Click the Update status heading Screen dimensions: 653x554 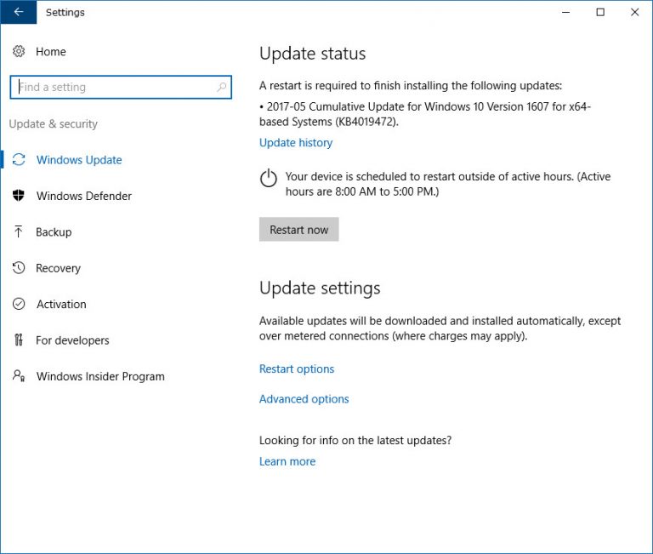click(x=312, y=54)
